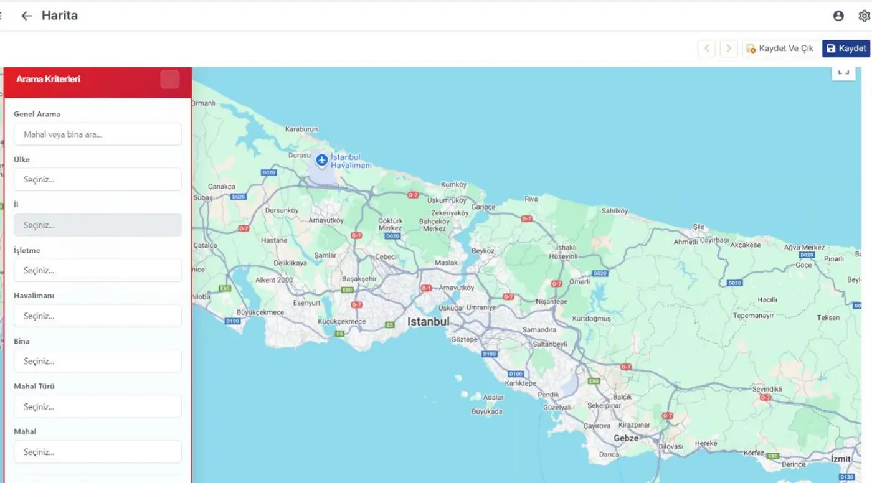Collapse the Arama Kriterleri panel button
Screen dimensions: 872x483
coord(170,80)
